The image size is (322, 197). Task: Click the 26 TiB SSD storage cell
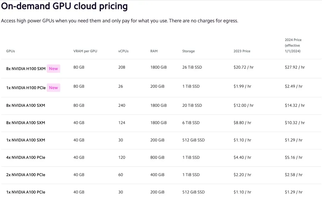[192, 67]
